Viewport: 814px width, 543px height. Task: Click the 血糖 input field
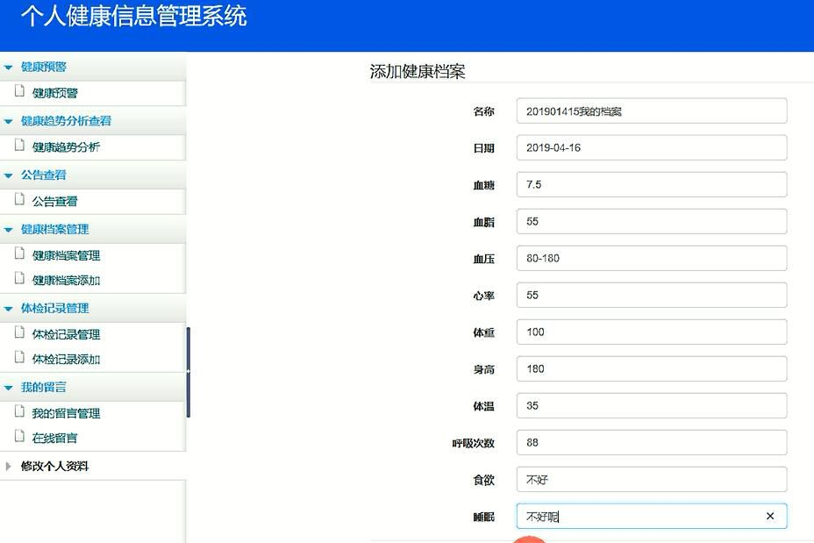[652, 185]
